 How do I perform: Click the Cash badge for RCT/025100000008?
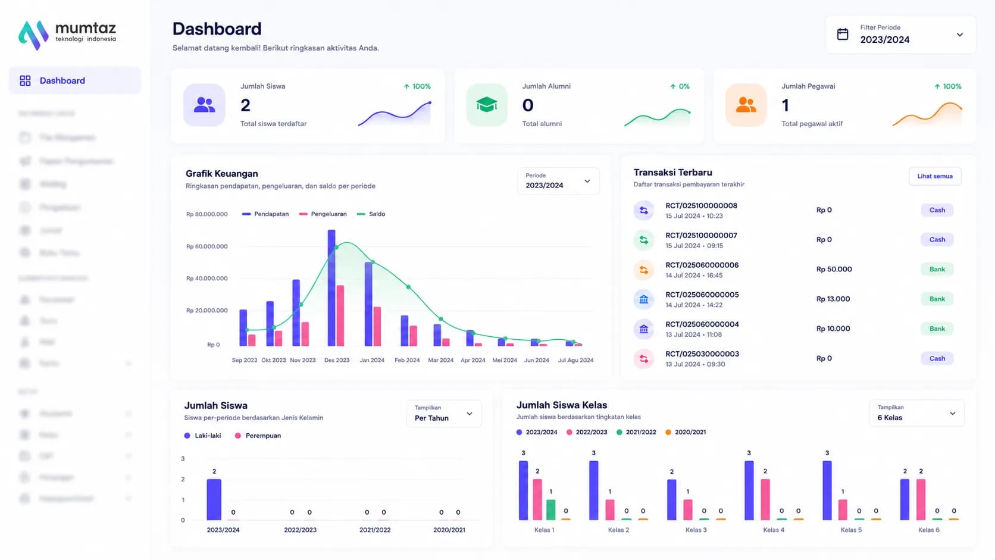[937, 210]
